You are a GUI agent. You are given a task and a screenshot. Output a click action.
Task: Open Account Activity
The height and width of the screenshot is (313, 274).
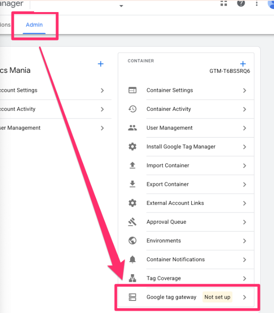(x=56, y=109)
